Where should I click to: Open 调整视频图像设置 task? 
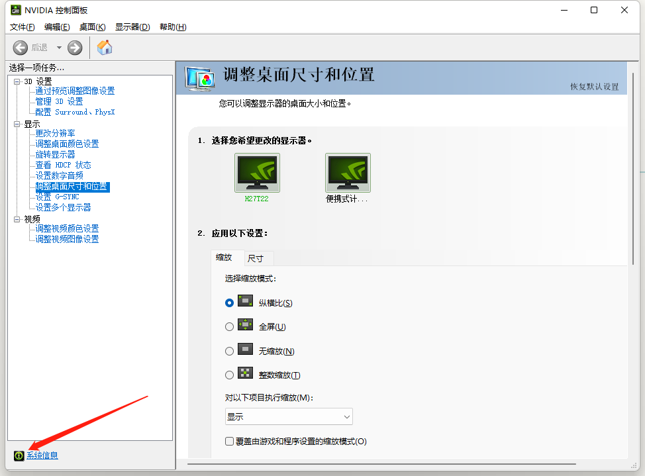67,239
